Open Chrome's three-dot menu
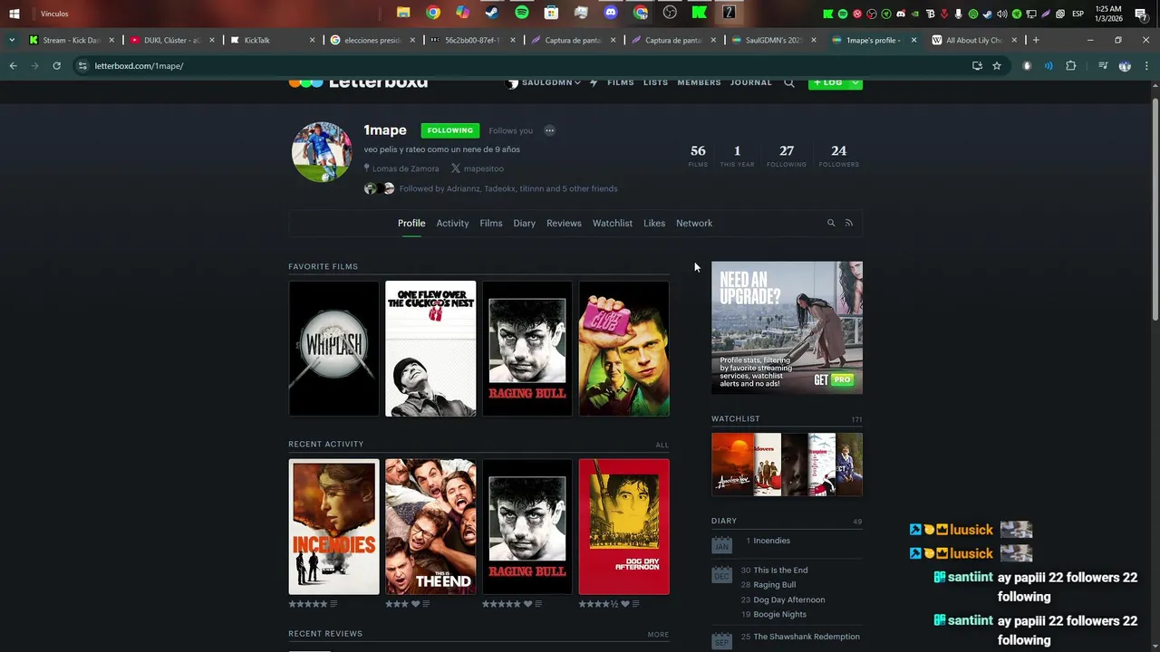This screenshot has width=1160, height=652. click(1146, 66)
